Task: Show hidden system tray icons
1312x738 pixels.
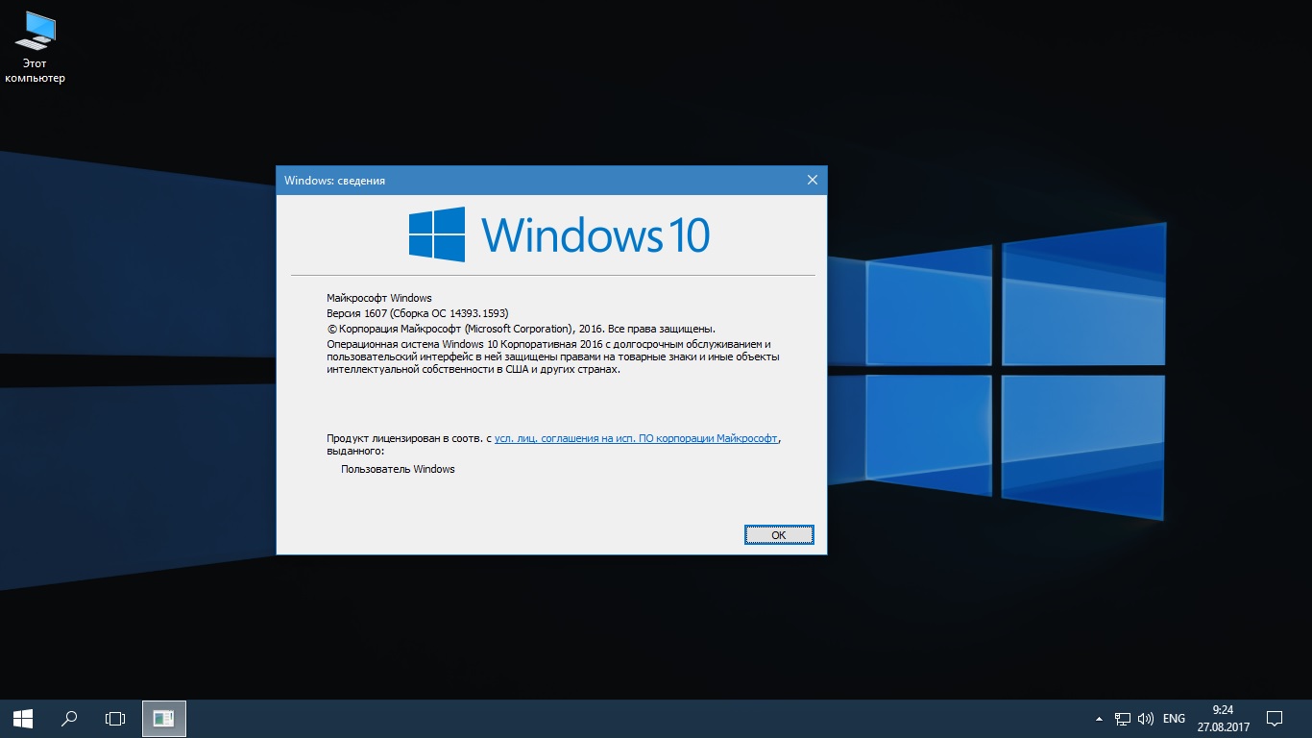Action: 1099,719
